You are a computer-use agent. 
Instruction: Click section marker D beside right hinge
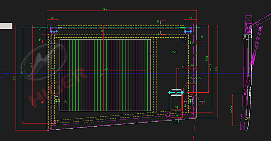click(204, 101)
